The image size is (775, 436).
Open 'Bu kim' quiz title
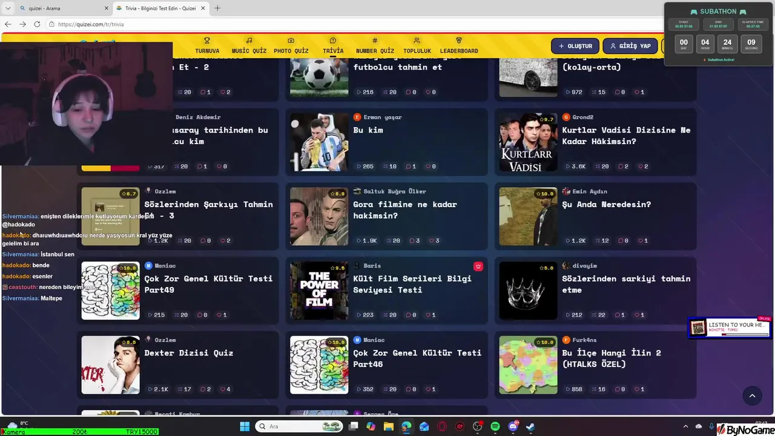pos(368,130)
